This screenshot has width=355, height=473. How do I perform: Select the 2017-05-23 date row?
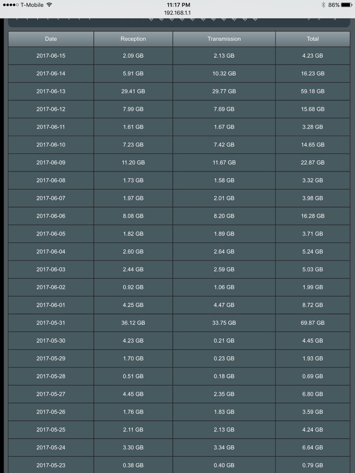pos(179,465)
